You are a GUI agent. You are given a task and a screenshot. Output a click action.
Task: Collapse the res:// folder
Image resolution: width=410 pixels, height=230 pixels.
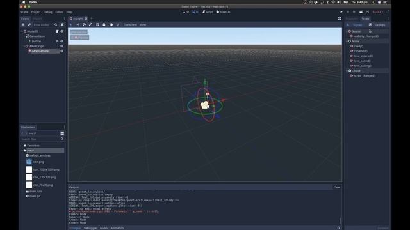click(22, 151)
